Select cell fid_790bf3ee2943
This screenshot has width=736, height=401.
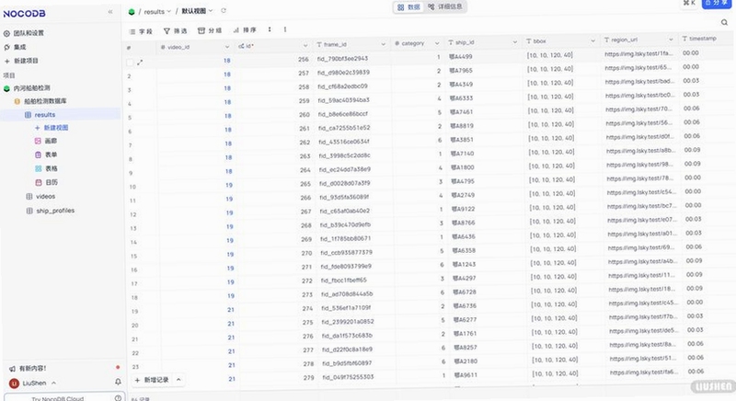point(342,59)
